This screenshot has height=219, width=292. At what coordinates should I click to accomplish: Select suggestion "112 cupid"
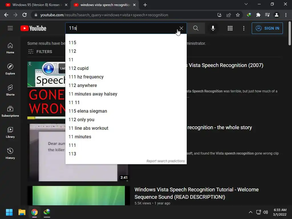pos(126,68)
